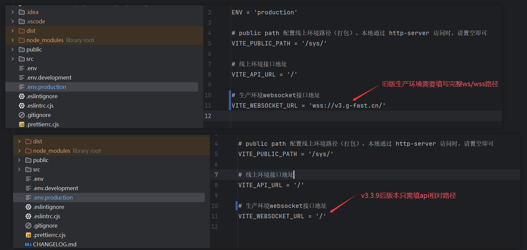Select the highlighted .env.production in lower tree
The height and width of the screenshot is (250, 527).
[x=53, y=198]
